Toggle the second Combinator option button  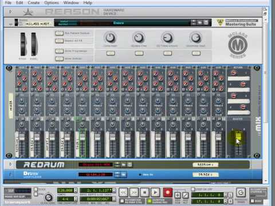click(59, 41)
